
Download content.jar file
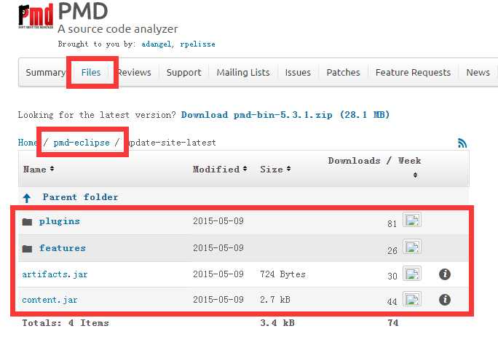pos(50,300)
